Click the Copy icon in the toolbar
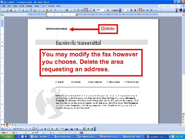185x139 pixels. (43, 10)
